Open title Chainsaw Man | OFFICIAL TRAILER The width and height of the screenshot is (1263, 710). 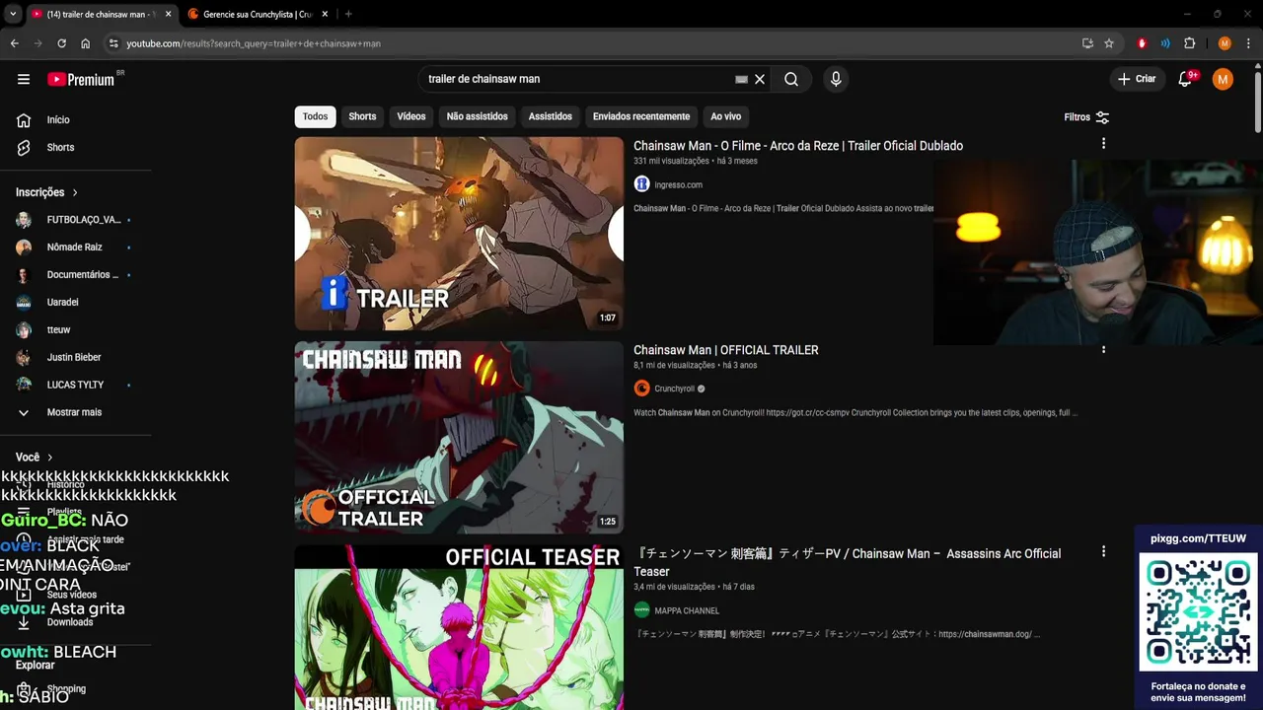tap(726, 350)
